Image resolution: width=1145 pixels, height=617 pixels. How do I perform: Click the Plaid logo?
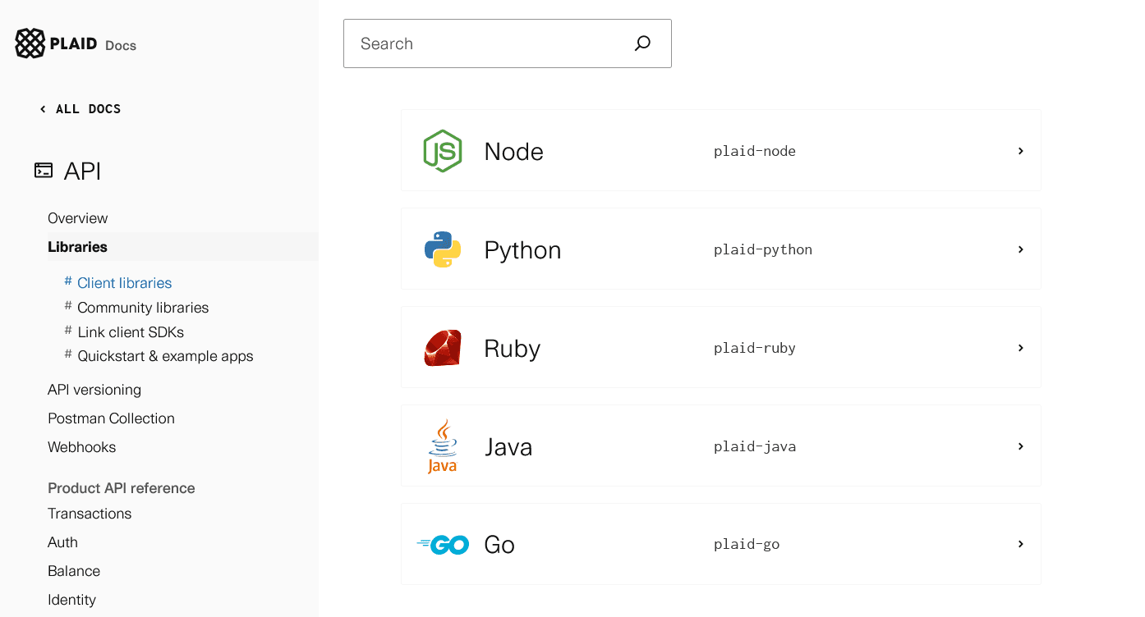point(30,42)
